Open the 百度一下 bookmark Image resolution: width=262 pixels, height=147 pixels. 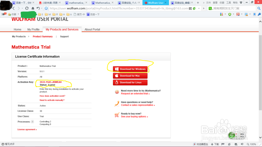click(93, 14)
